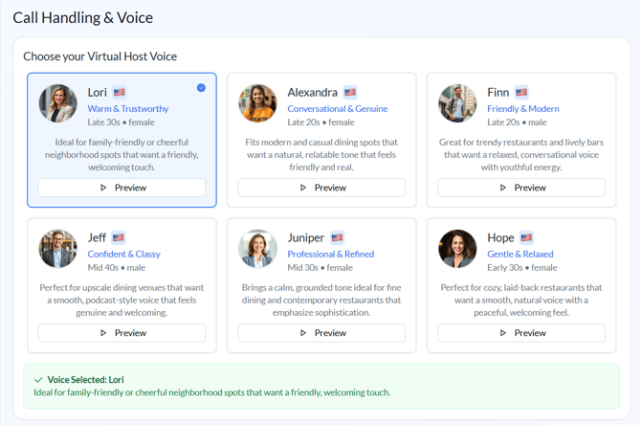
Task: Listen to Jeff's voice preview
Action: tap(122, 333)
